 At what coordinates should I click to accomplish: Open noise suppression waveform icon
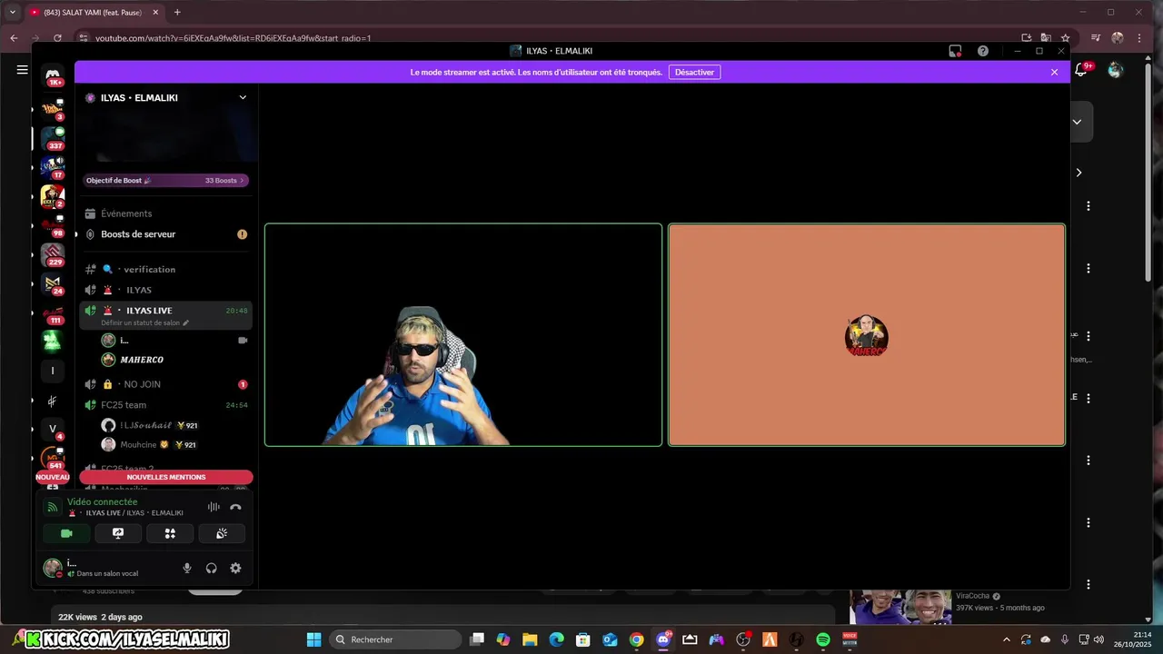tap(214, 507)
